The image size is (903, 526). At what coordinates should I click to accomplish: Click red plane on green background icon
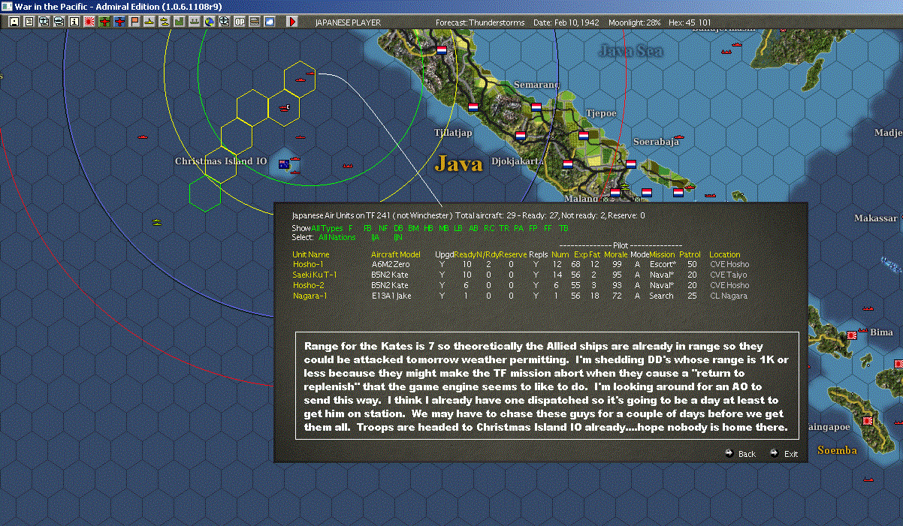(x=104, y=23)
